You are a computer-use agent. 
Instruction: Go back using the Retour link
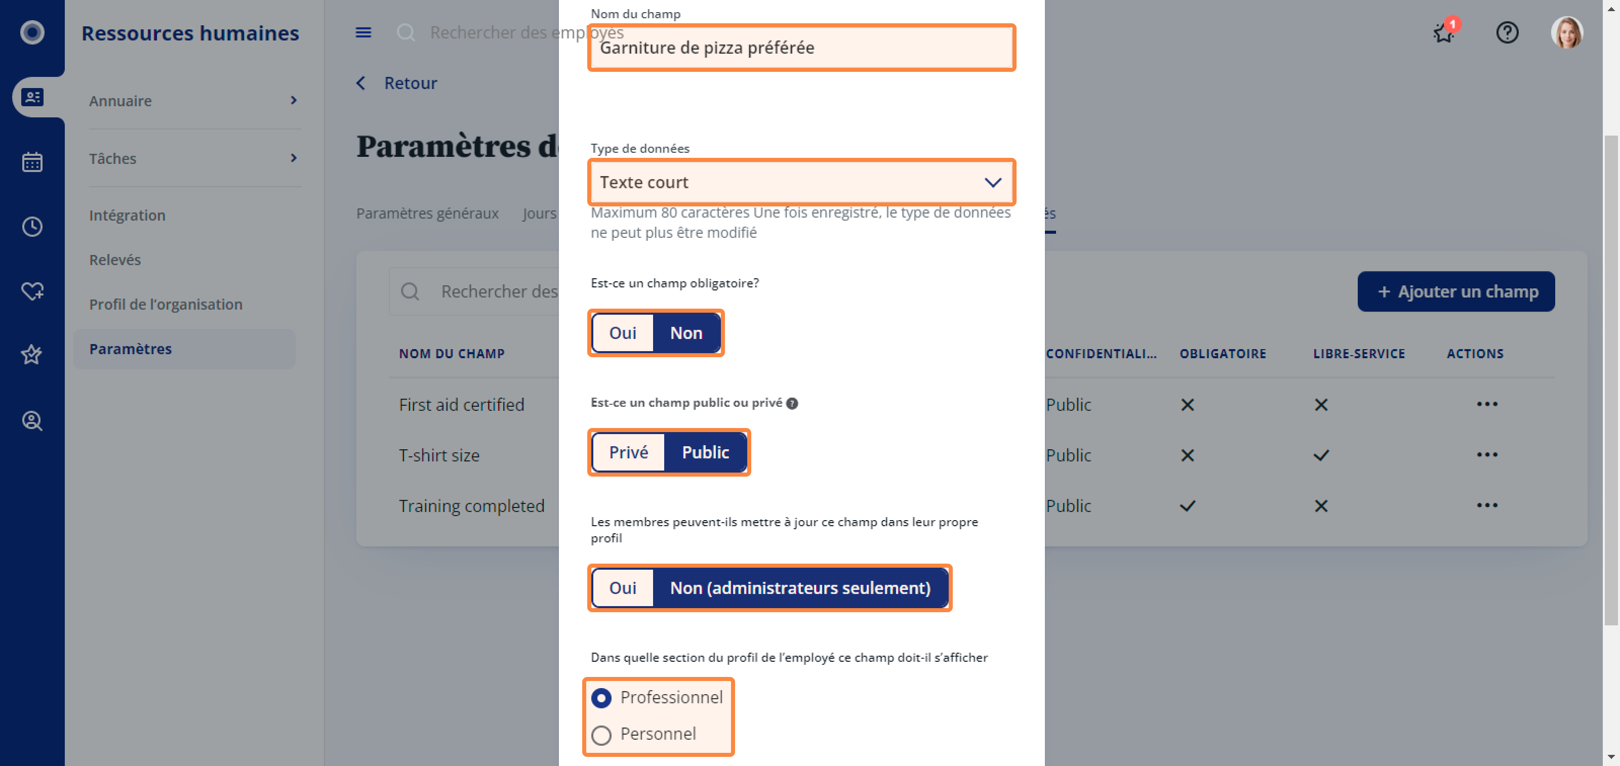[x=396, y=83]
